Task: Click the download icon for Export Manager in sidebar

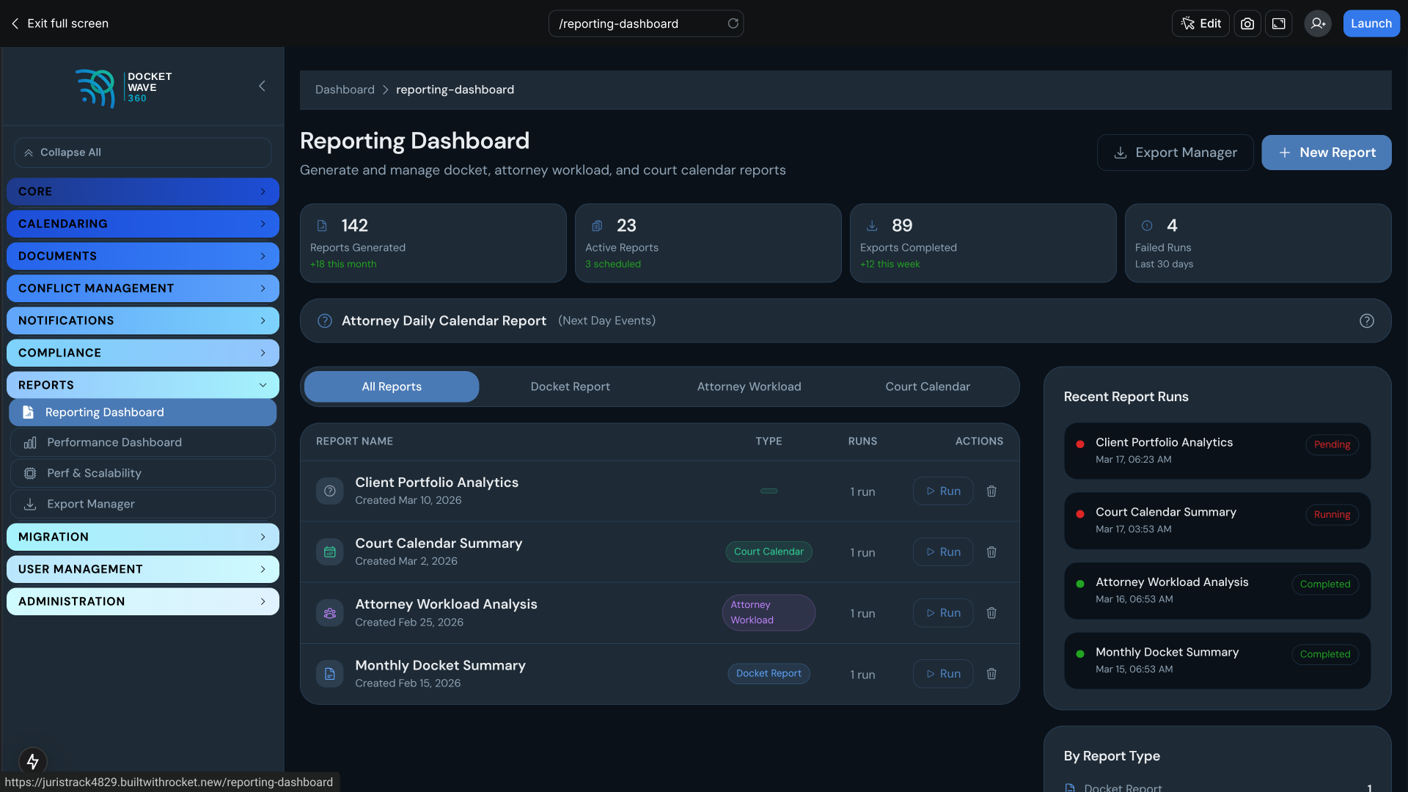Action: pos(30,505)
